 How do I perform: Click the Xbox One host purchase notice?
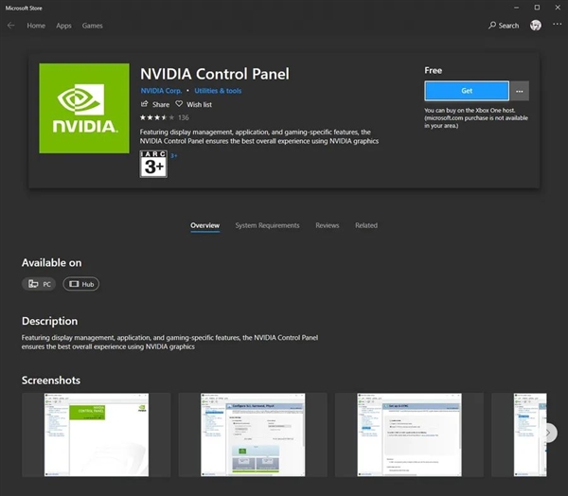476,118
